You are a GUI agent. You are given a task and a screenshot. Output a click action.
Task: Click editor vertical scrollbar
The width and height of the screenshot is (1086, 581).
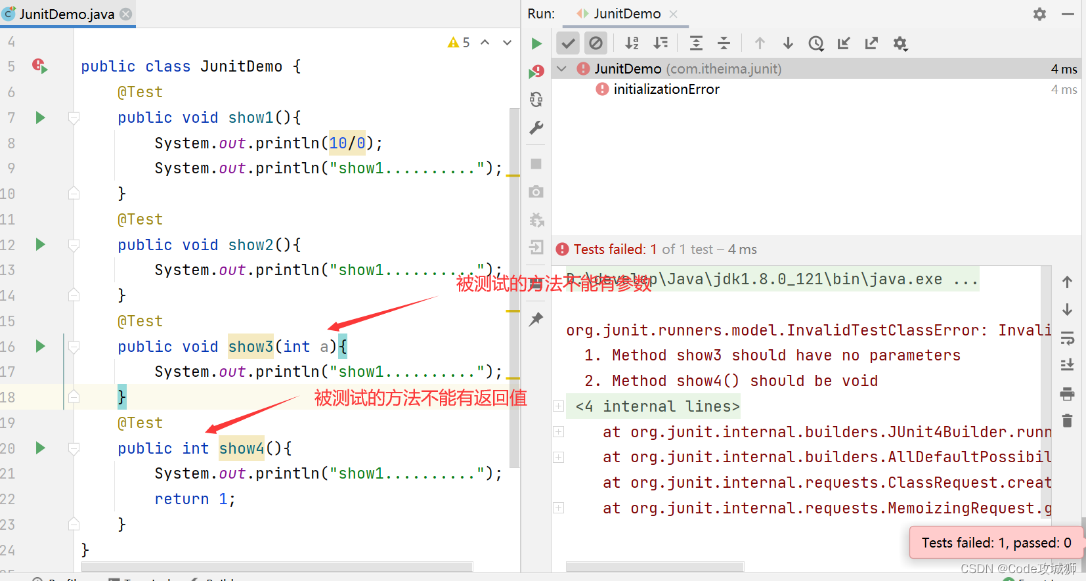[x=515, y=288]
